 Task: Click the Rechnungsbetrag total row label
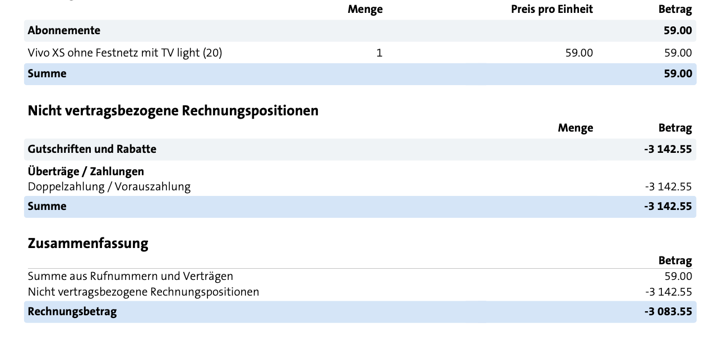(72, 312)
